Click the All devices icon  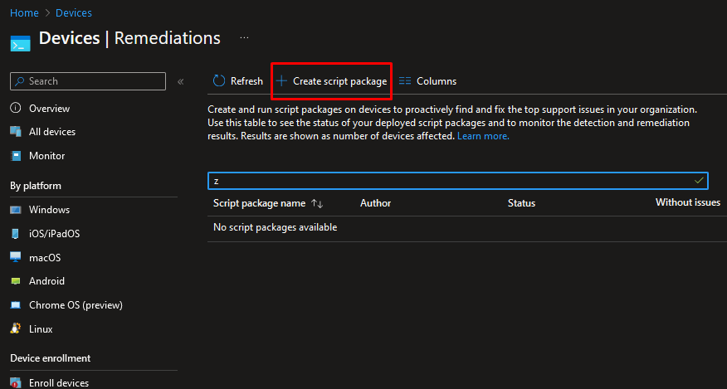coord(16,132)
